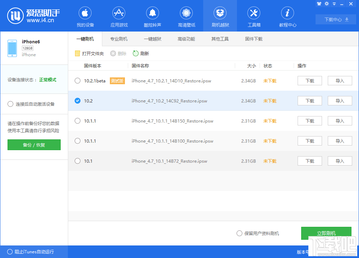Click 导入 for 10.2.1beta firmware
Screen dimensions: 359x258
pos(340,81)
